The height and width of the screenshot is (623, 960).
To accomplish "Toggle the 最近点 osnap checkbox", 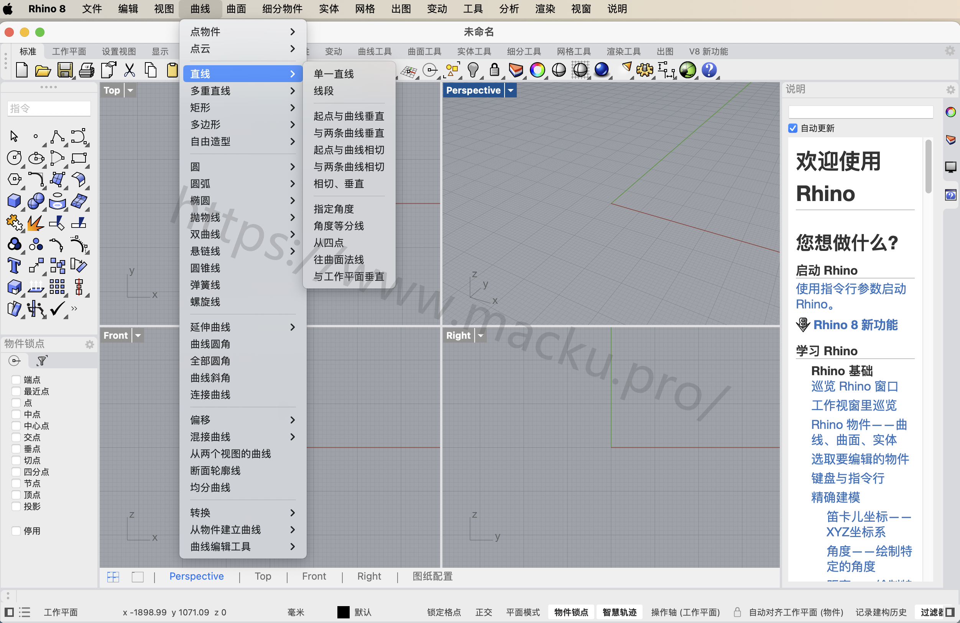I will [x=16, y=391].
